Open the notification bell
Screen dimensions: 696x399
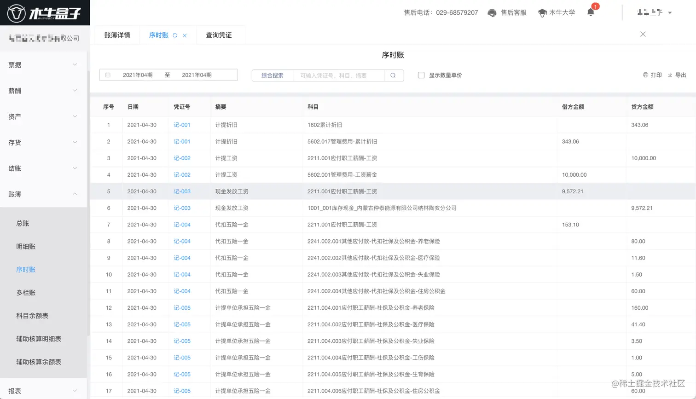pyautogui.click(x=591, y=12)
